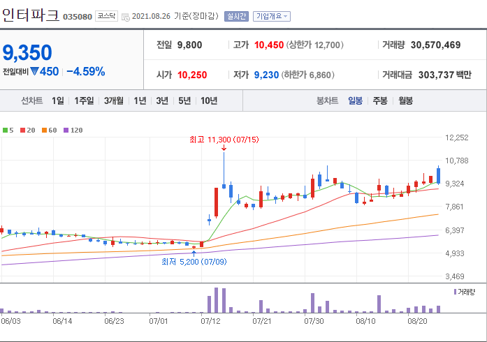This screenshot has width=487, height=342.
Task: Click the 06/03 date axis label
Action: pyautogui.click(x=10, y=321)
